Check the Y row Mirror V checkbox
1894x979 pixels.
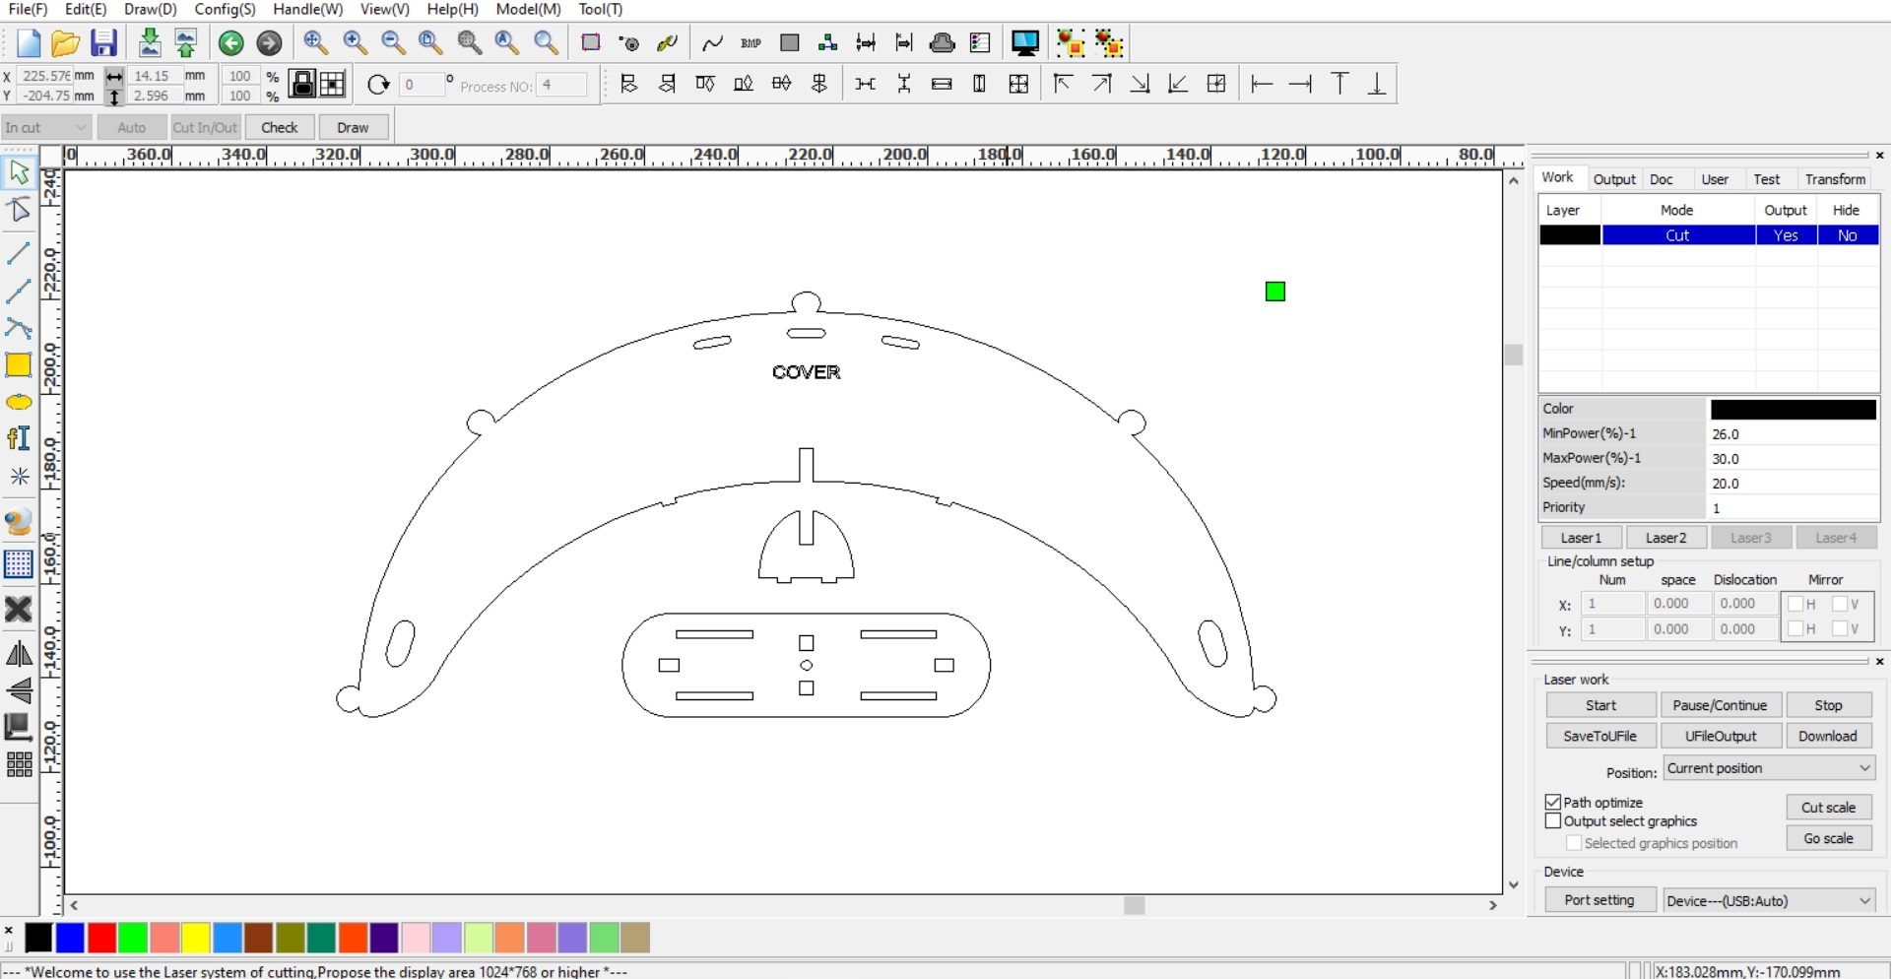(1839, 629)
